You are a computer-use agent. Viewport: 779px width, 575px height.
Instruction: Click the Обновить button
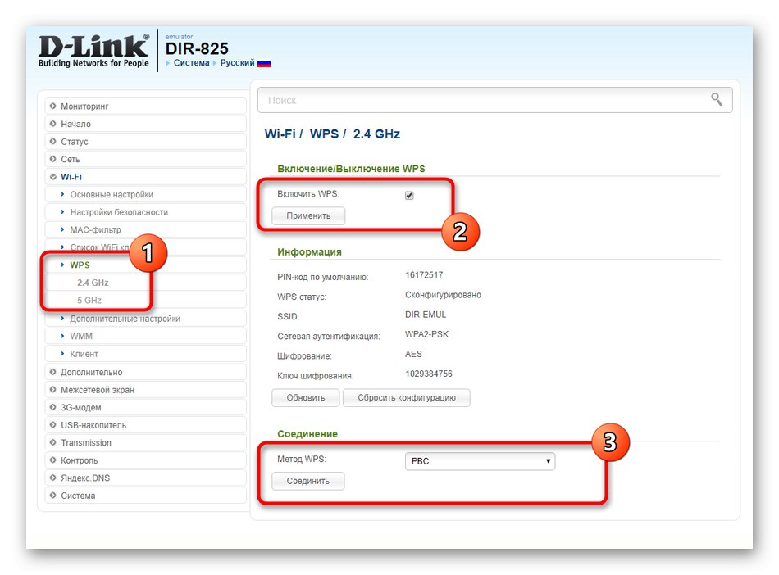tap(305, 397)
